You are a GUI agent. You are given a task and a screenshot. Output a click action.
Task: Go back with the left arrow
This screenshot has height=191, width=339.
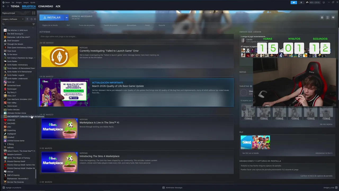tap(4, 6)
